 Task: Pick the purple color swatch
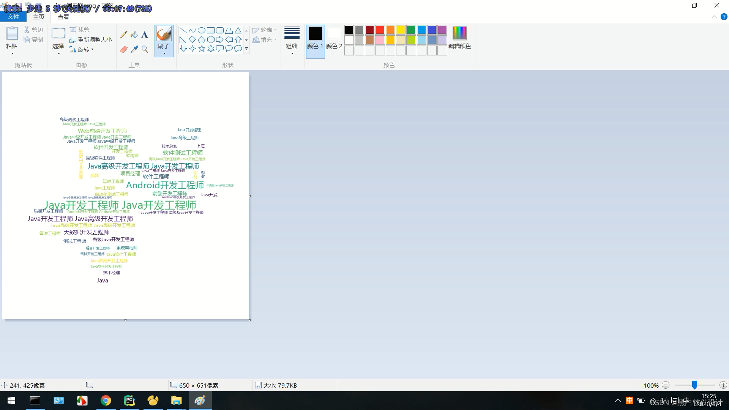coord(442,30)
